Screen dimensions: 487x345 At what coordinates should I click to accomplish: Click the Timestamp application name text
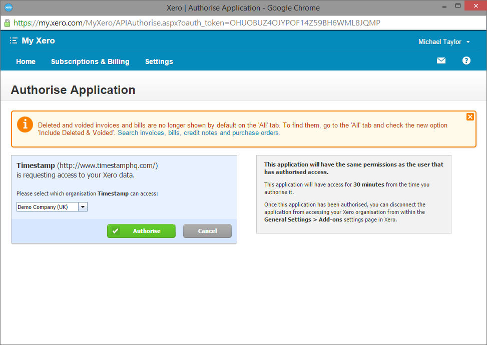point(36,165)
